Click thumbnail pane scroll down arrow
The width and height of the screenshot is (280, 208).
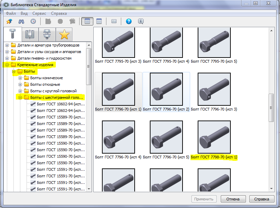point(271,188)
